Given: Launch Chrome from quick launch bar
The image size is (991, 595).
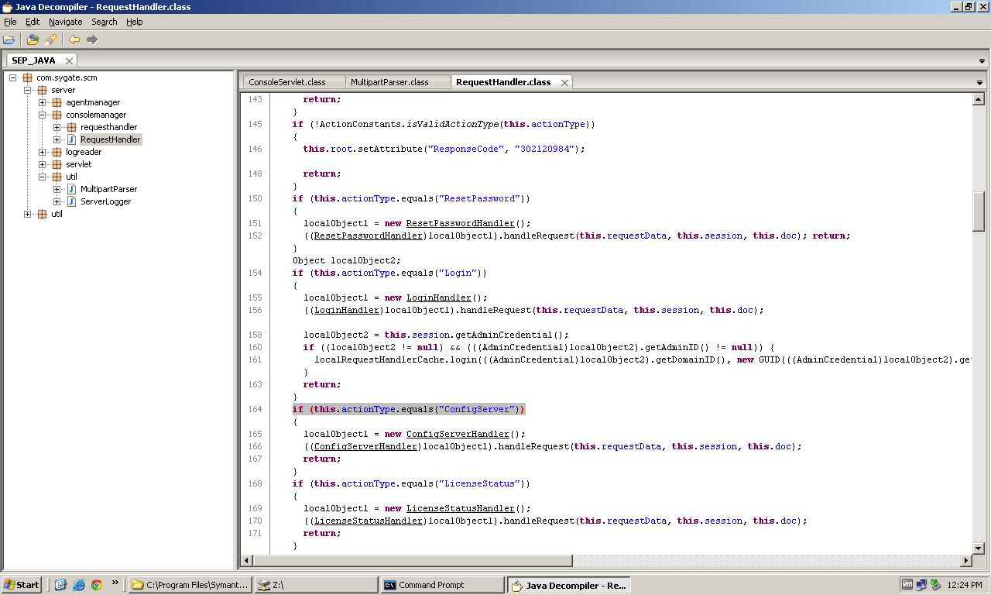Looking at the screenshot, I should click(97, 585).
